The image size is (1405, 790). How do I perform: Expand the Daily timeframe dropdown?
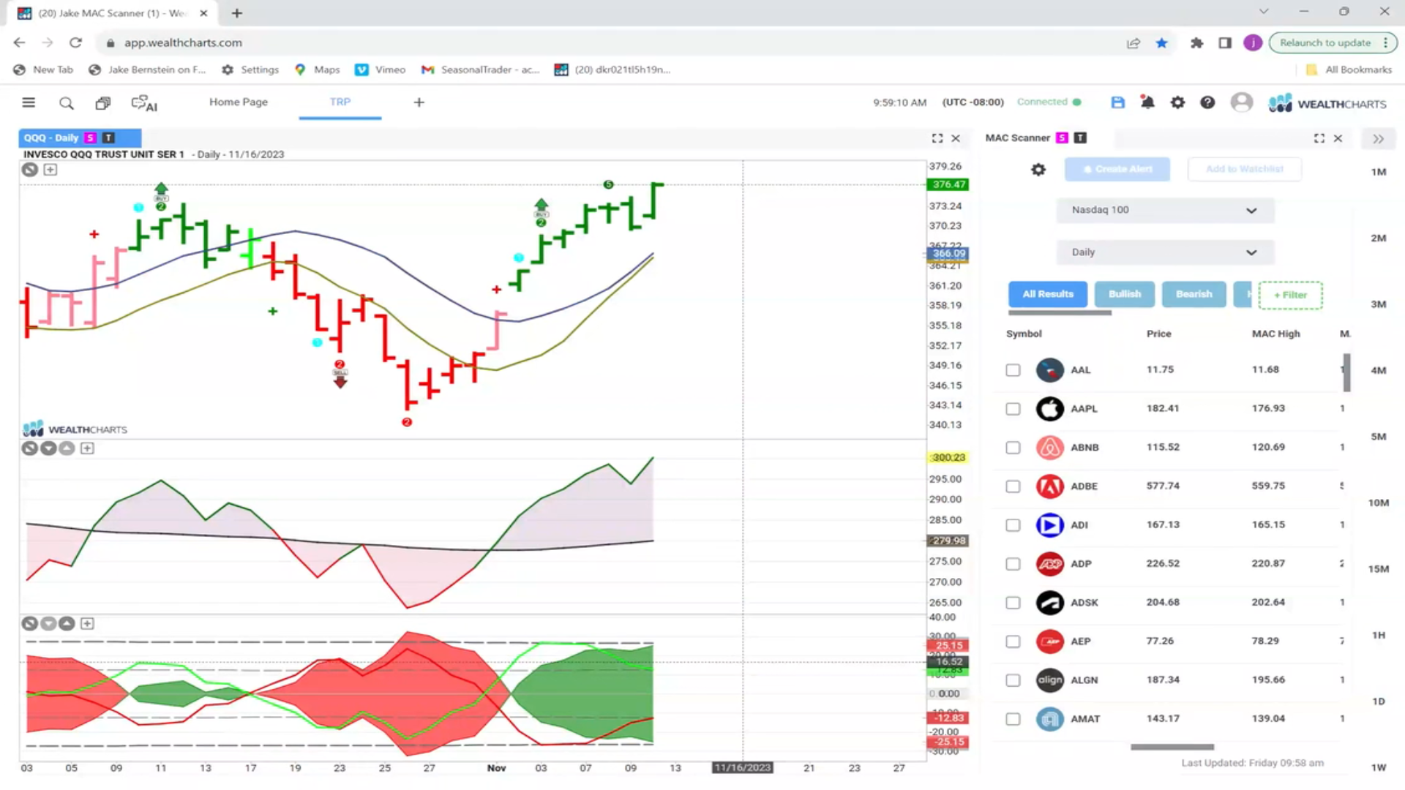pyautogui.click(x=1165, y=252)
